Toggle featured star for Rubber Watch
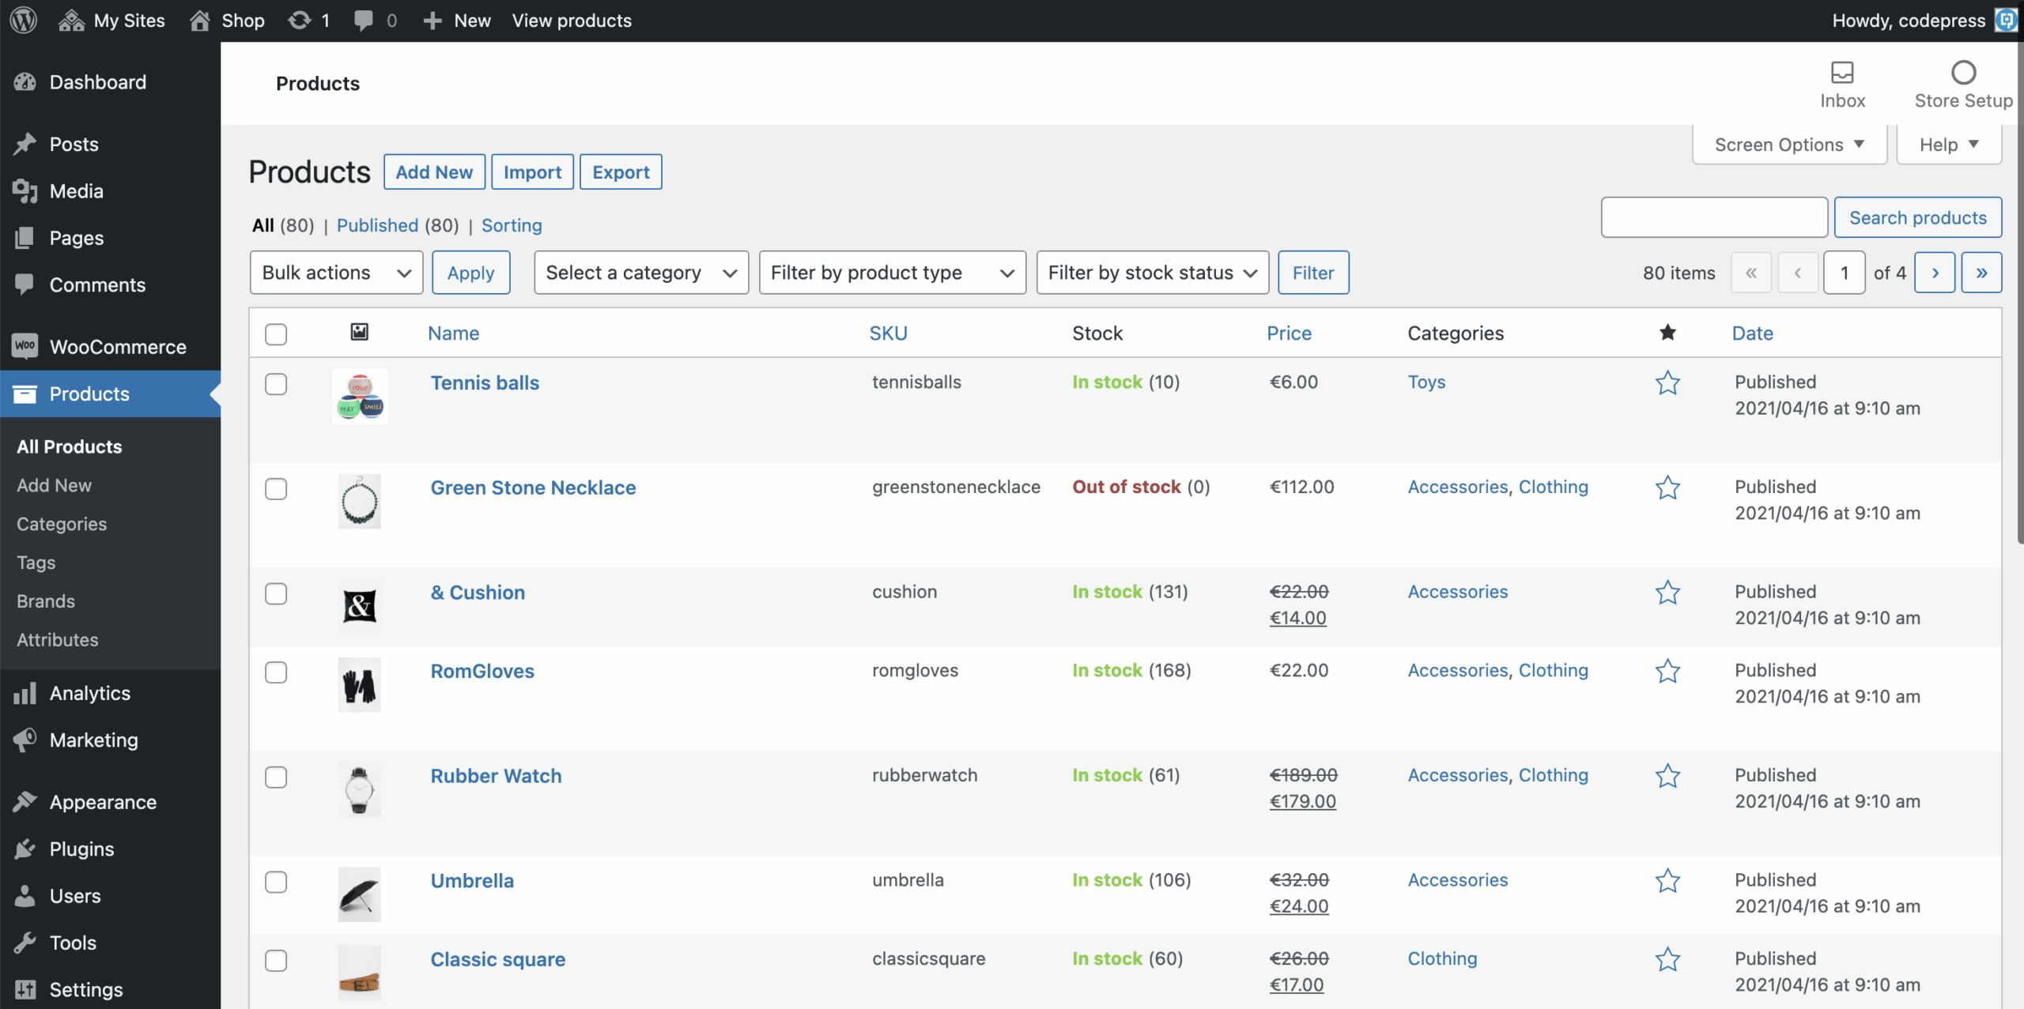The image size is (2024, 1009). (x=1667, y=776)
